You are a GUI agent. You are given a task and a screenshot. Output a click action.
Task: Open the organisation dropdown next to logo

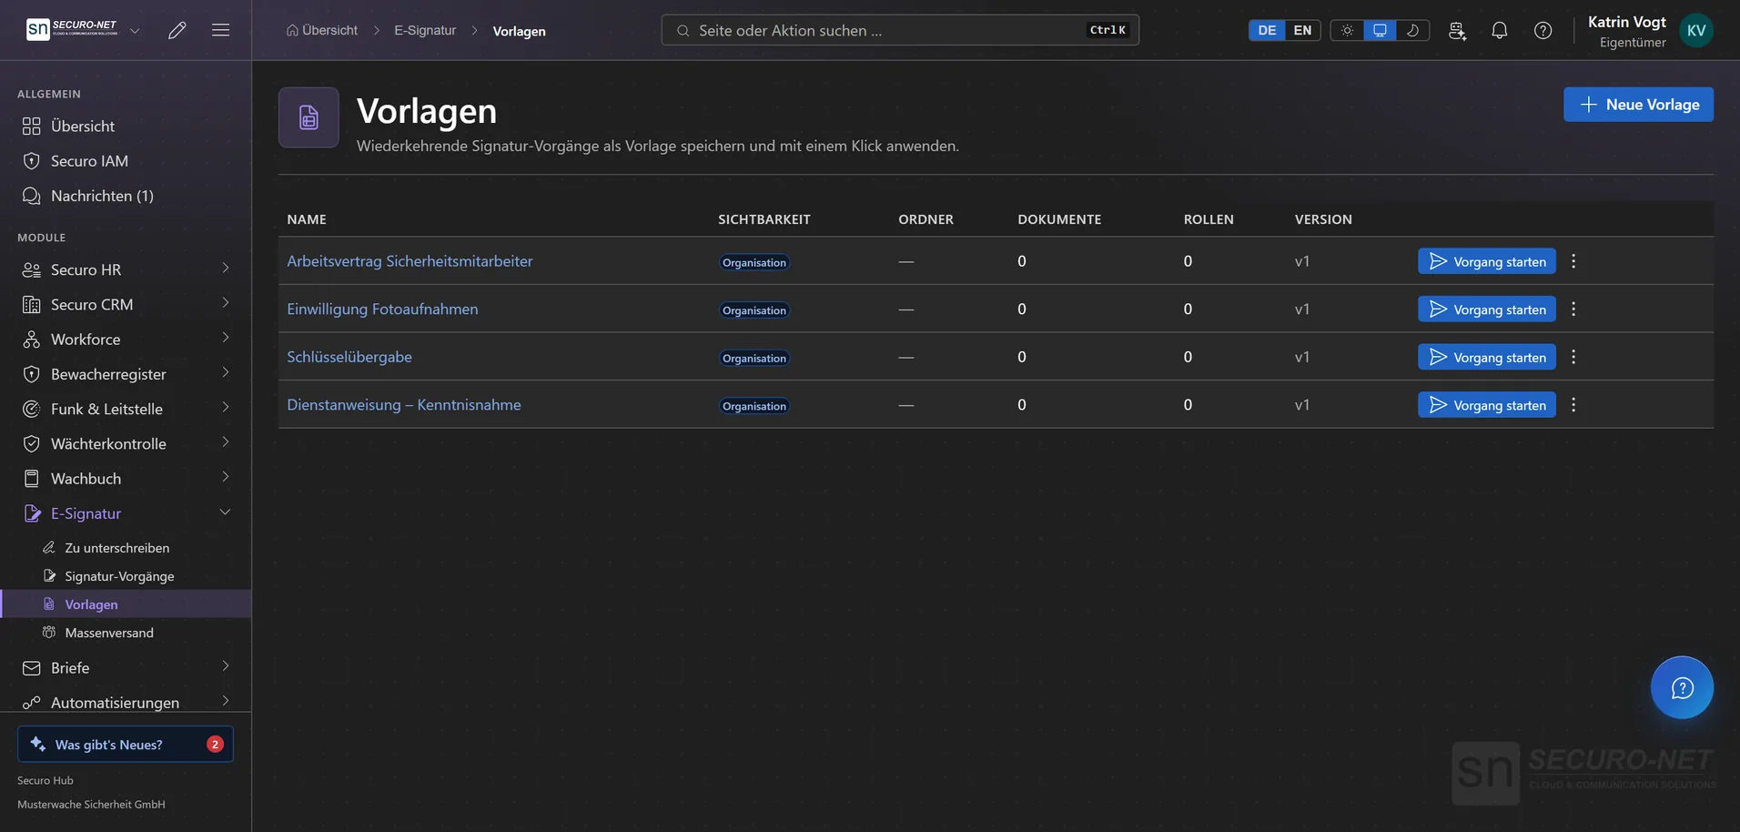click(135, 30)
